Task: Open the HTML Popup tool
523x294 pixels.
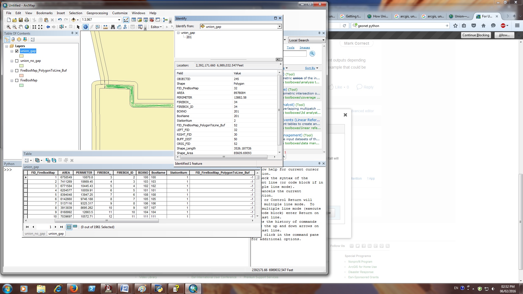Action: (98, 27)
